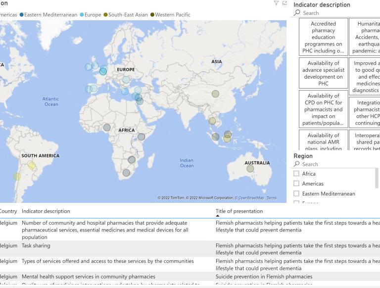Sort by the Title of presentation column
The width and height of the screenshot is (380, 288).
click(x=239, y=211)
